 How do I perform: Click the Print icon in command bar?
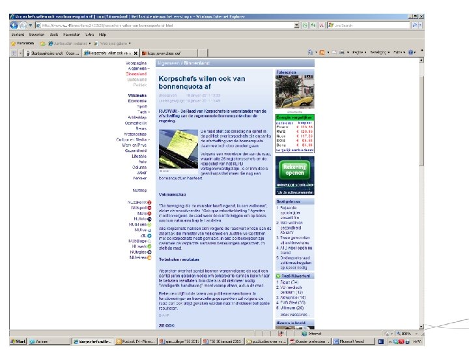click(341, 52)
